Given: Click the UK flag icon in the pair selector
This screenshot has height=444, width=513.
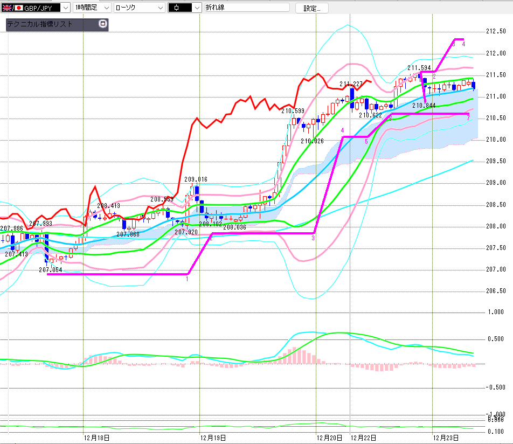Looking at the screenshot, I should point(7,8).
